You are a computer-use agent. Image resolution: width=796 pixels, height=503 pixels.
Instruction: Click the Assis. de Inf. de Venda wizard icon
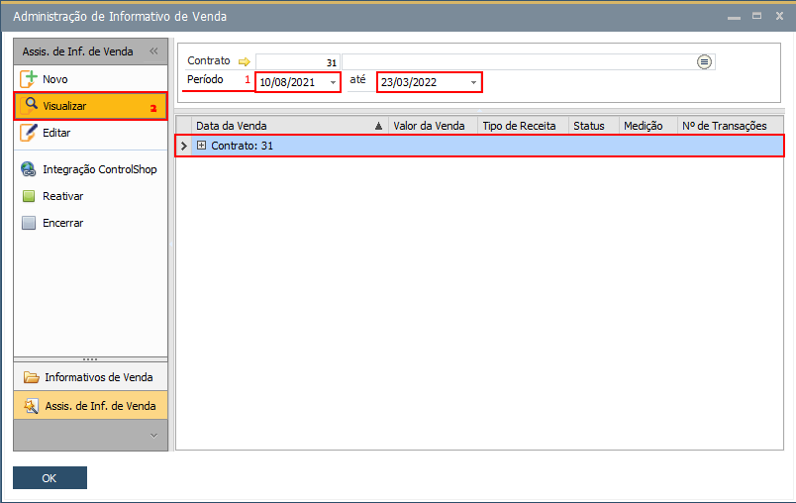[x=31, y=406]
